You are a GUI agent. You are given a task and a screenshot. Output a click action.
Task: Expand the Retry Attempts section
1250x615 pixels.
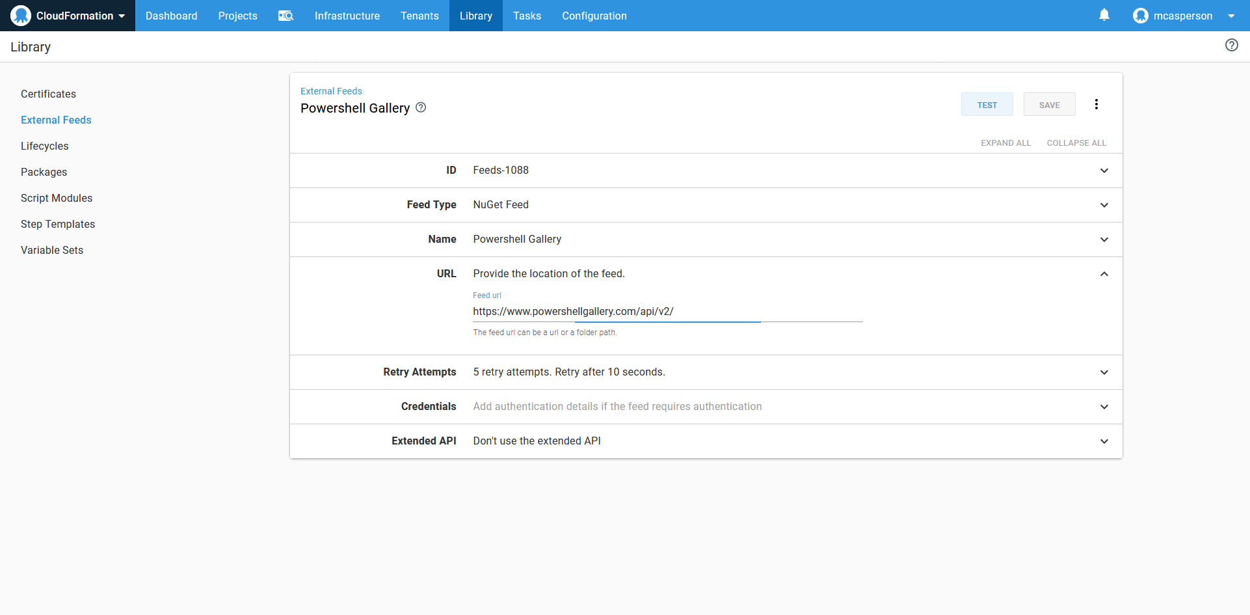1104,372
